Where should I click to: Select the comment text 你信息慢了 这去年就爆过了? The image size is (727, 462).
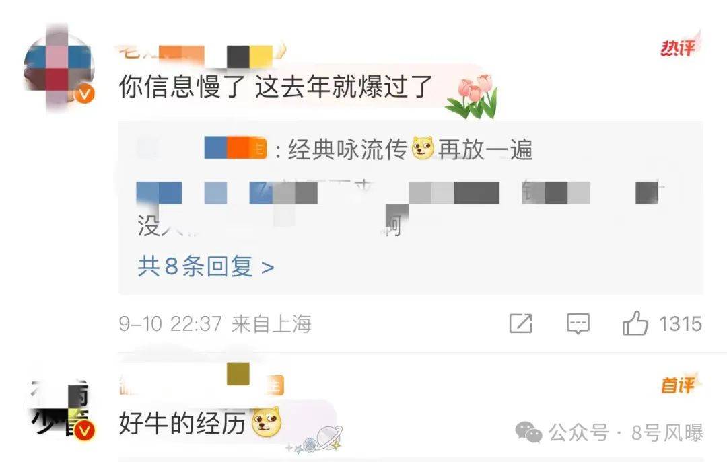click(275, 87)
